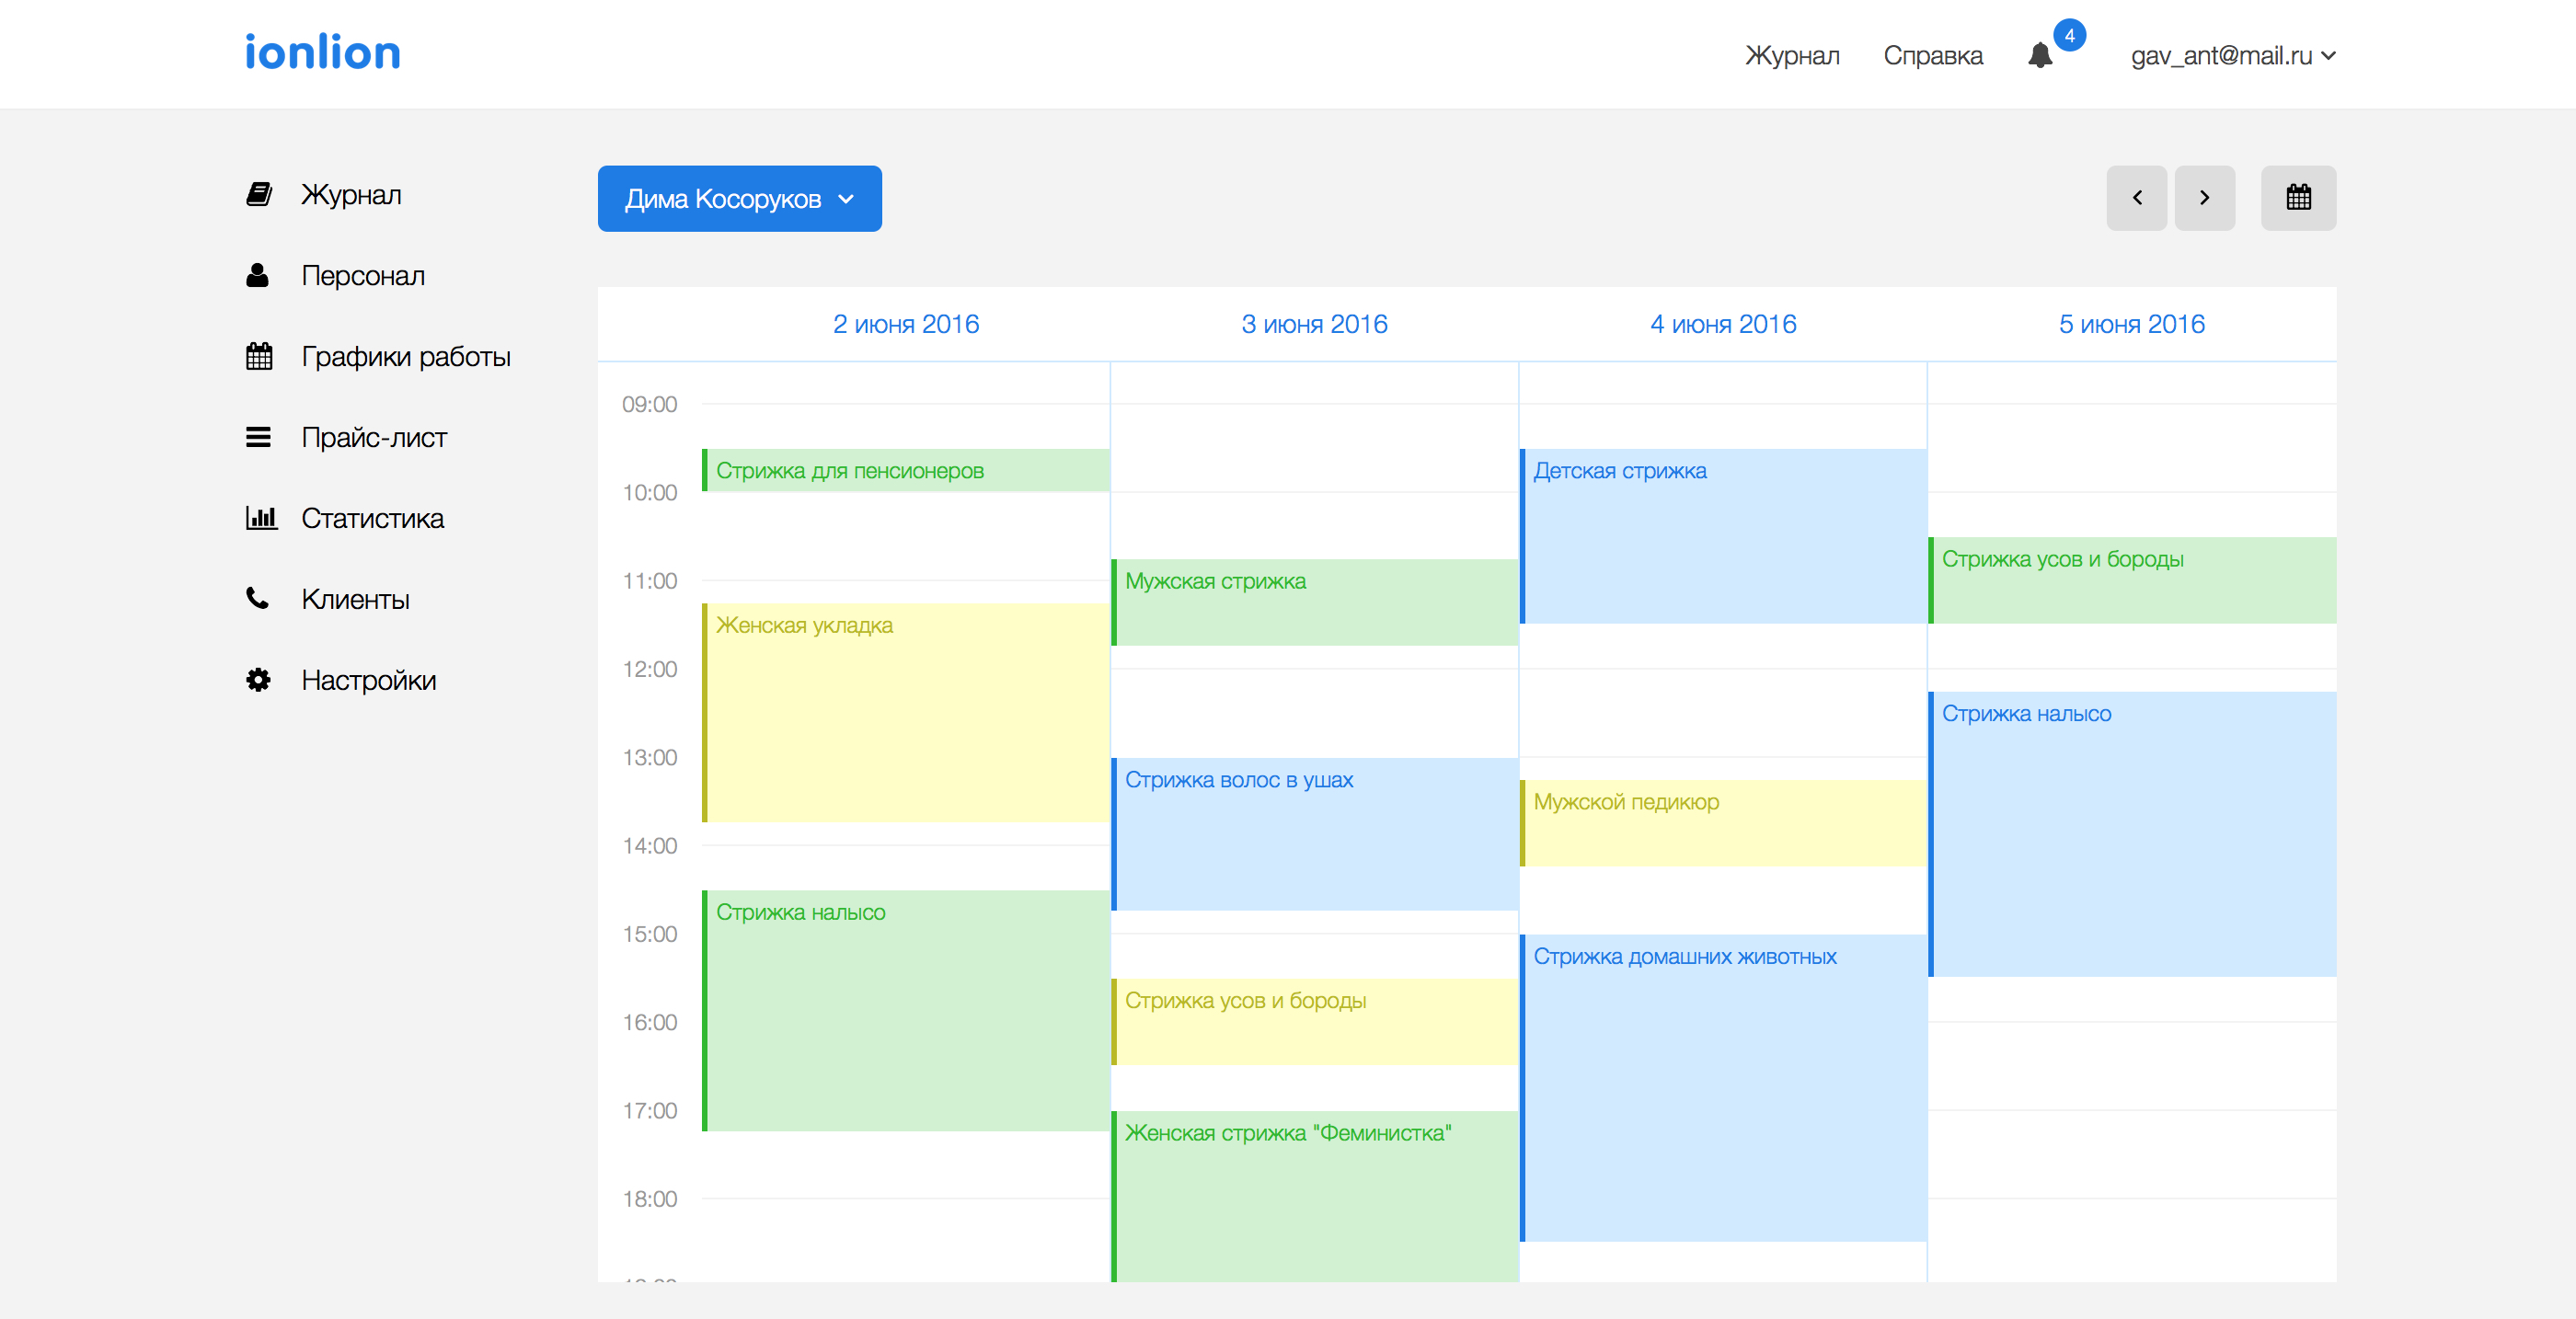Expand the Дима Косоруков staff dropdown

point(739,199)
